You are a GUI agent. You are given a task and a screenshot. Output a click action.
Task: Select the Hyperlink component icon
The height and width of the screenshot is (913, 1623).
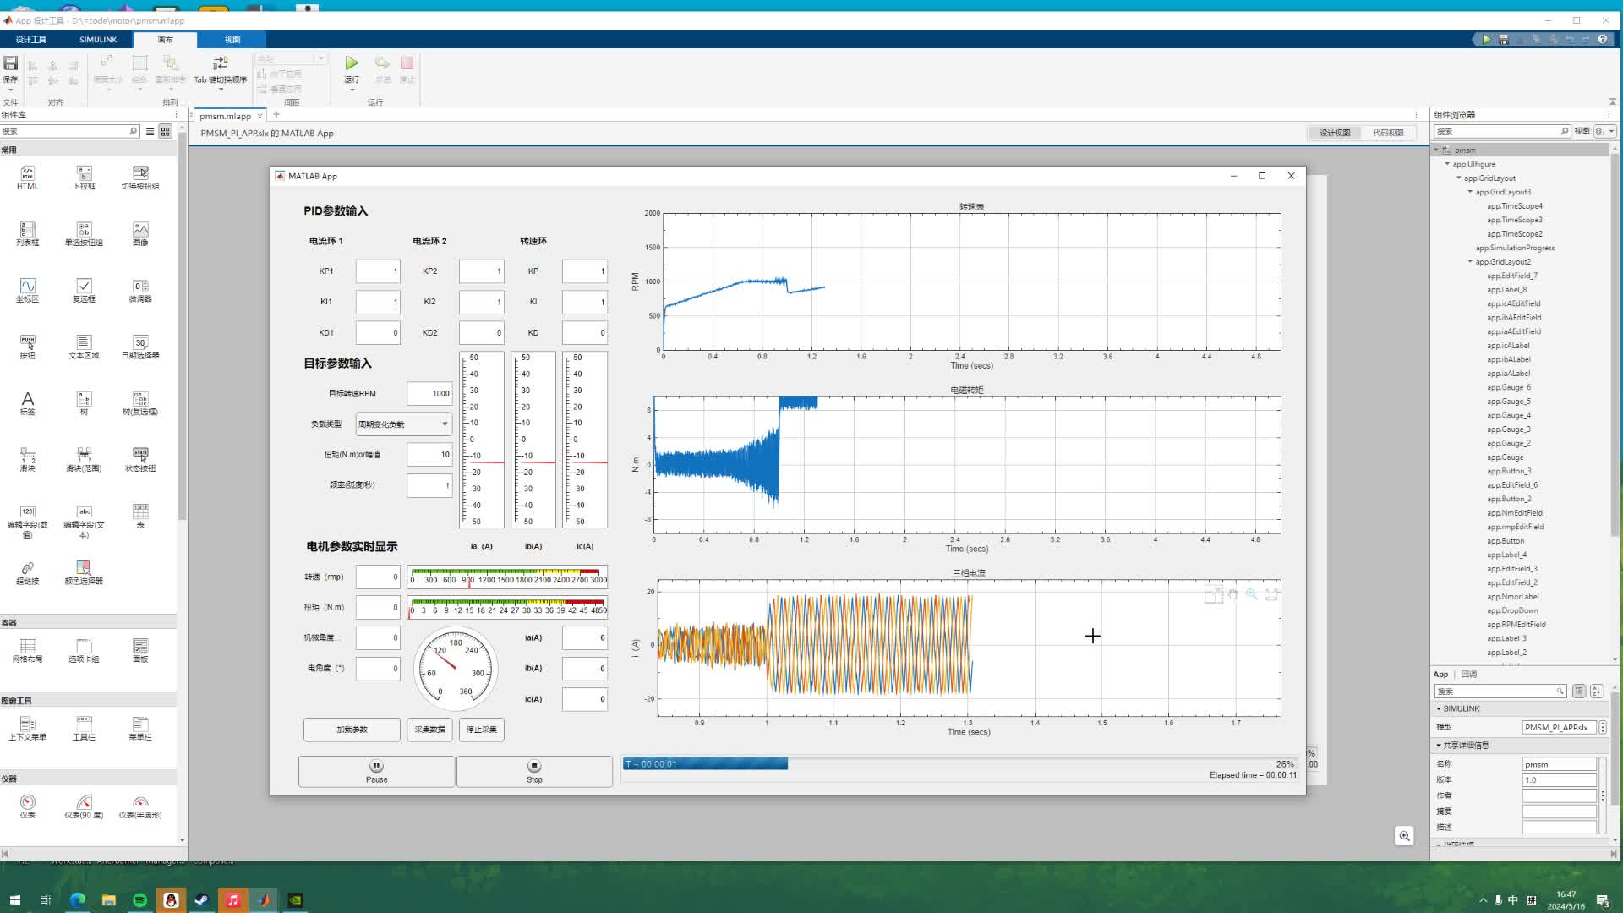(28, 568)
